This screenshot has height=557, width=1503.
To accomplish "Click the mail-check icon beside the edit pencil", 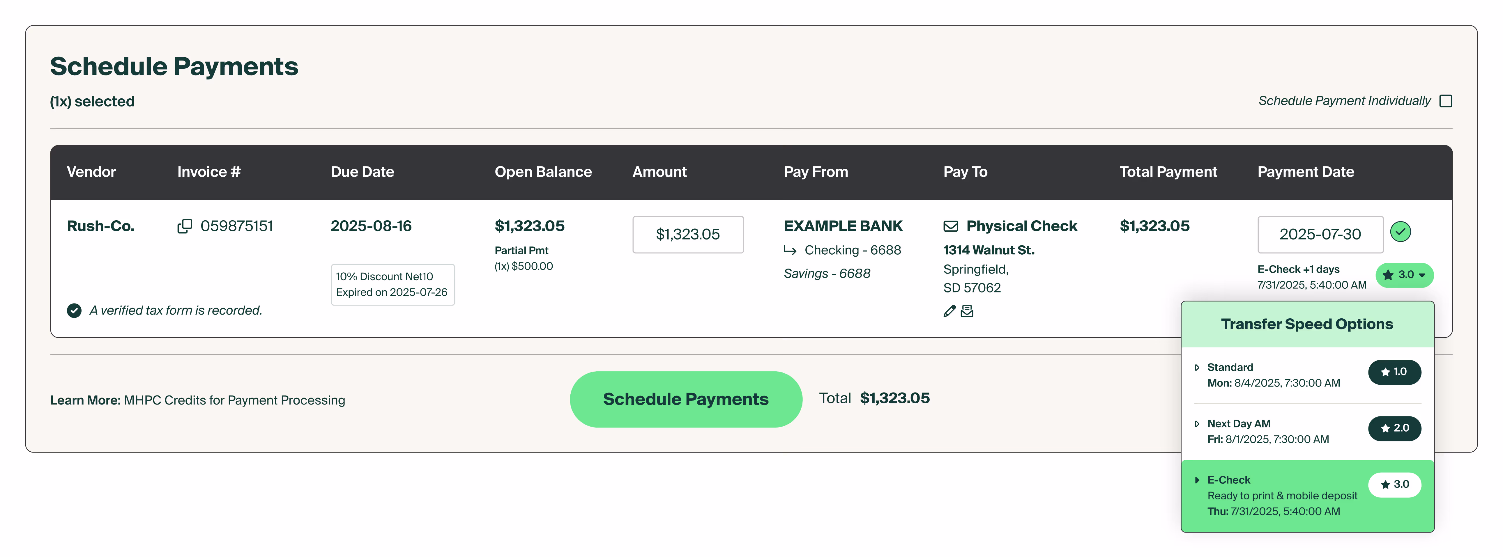I will click(x=967, y=311).
